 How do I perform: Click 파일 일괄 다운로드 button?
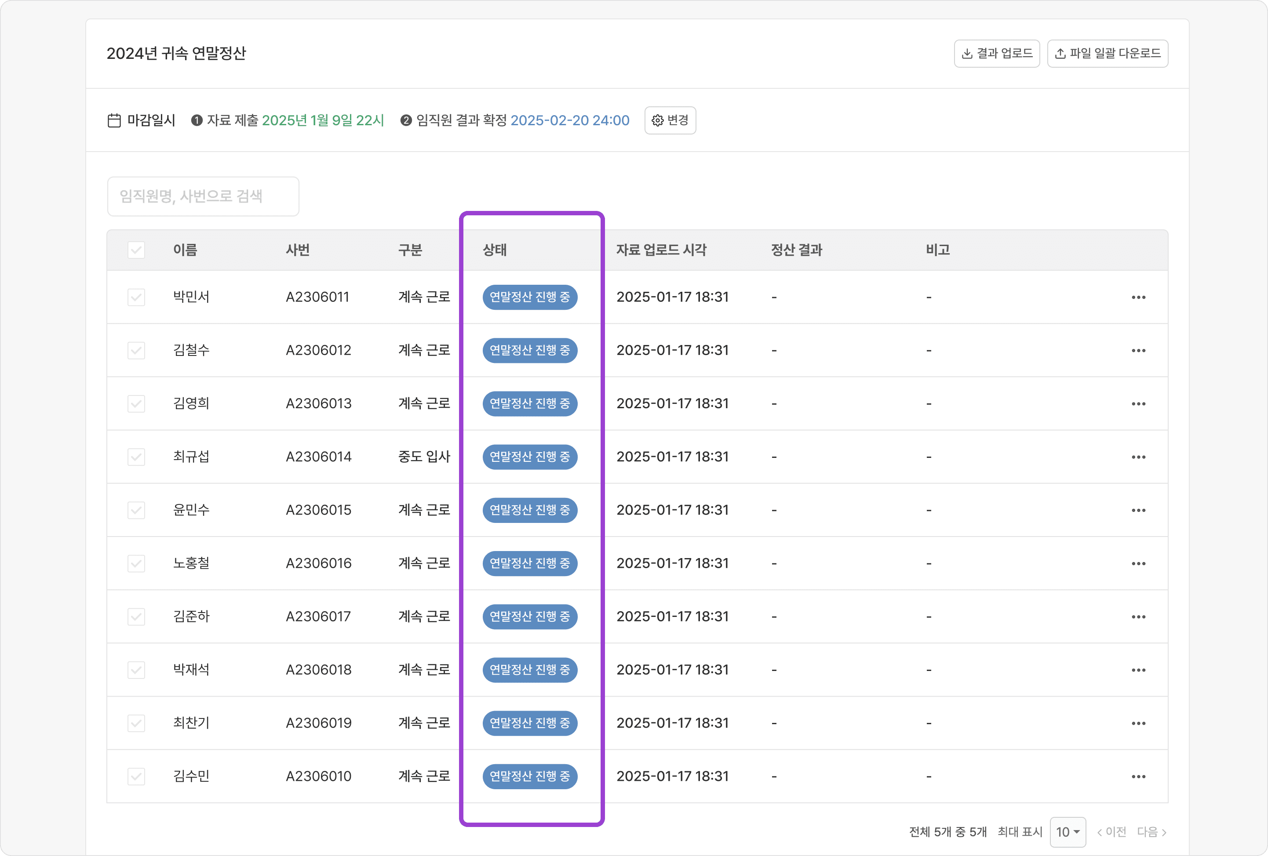coord(1107,54)
